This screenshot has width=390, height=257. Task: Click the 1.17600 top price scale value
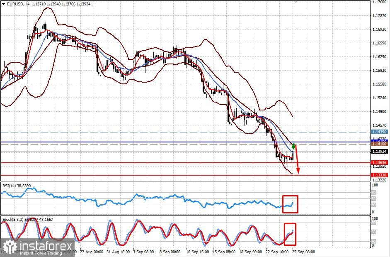379,2
